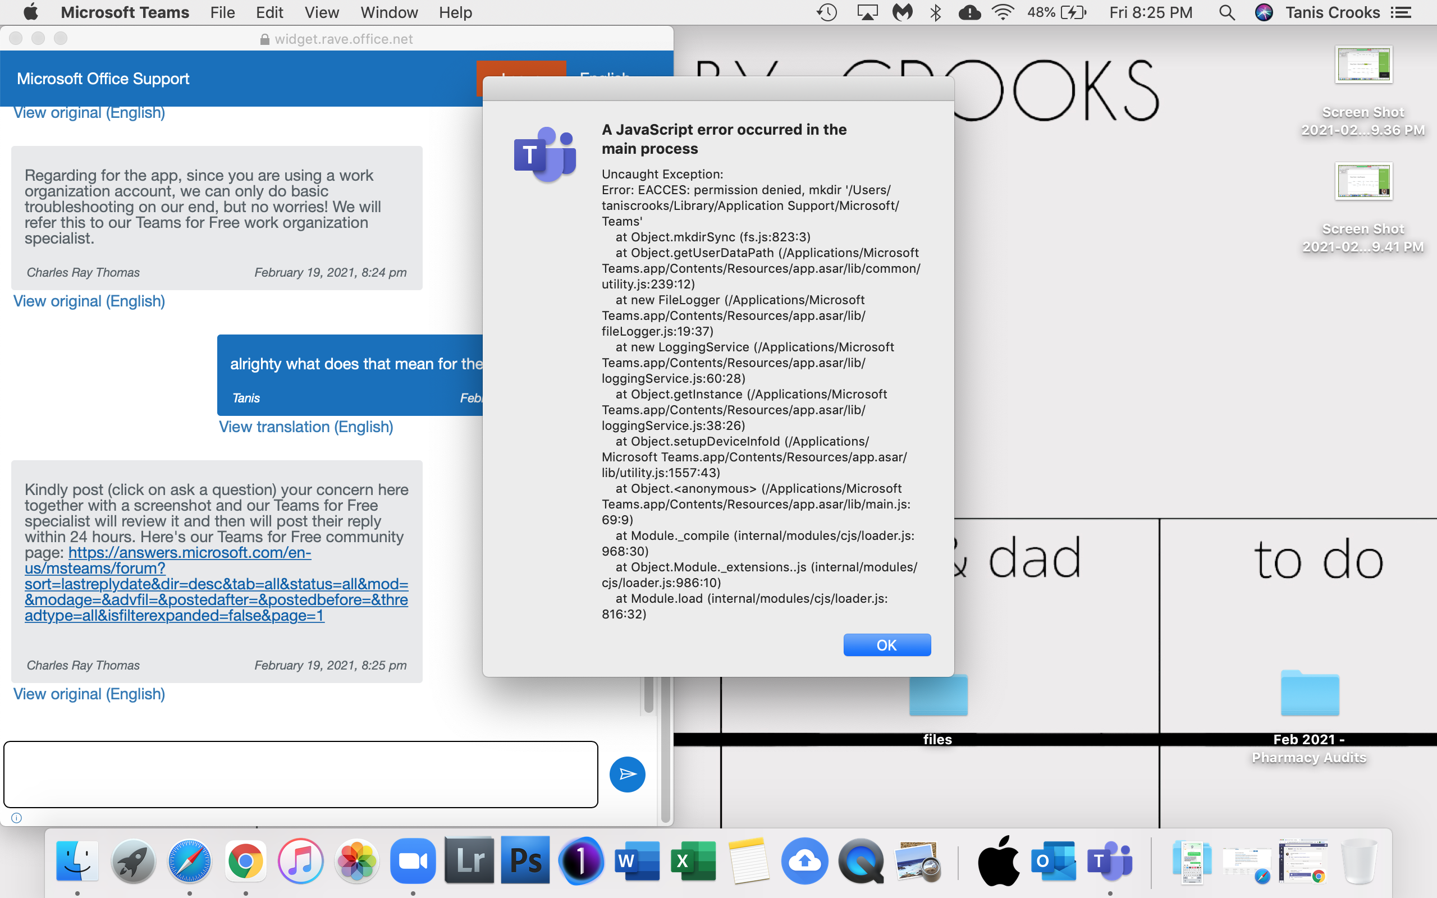Screen dimensions: 1437x898
Task: Show battery status at 48%
Action: pos(1056,12)
